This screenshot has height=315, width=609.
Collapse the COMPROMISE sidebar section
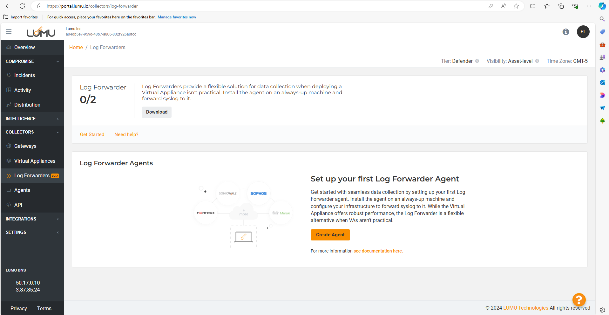coord(58,62)
